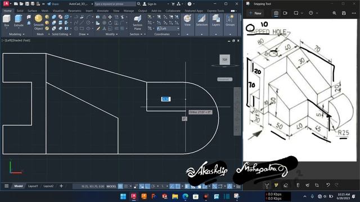360x202 pixels.
Task: Click the Smooth Object mesh tool
Action: 38,22
